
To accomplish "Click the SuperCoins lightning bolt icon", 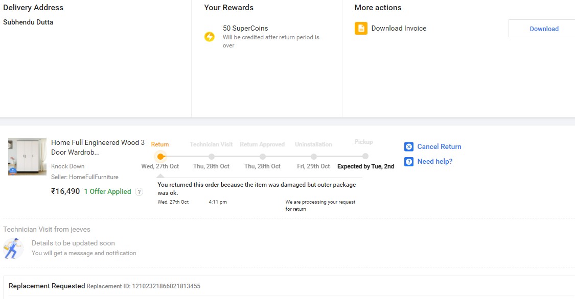I will [x=210, y=37].
